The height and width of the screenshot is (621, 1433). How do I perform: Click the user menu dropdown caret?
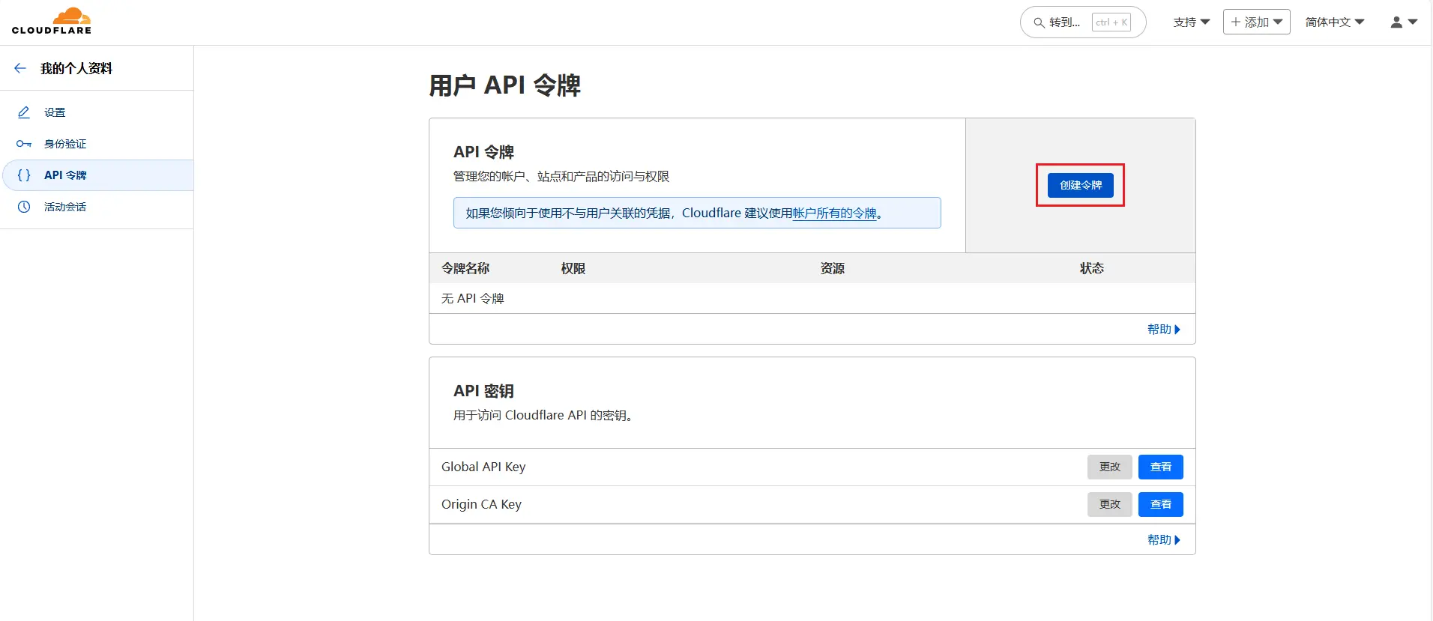coord(1413,22)
